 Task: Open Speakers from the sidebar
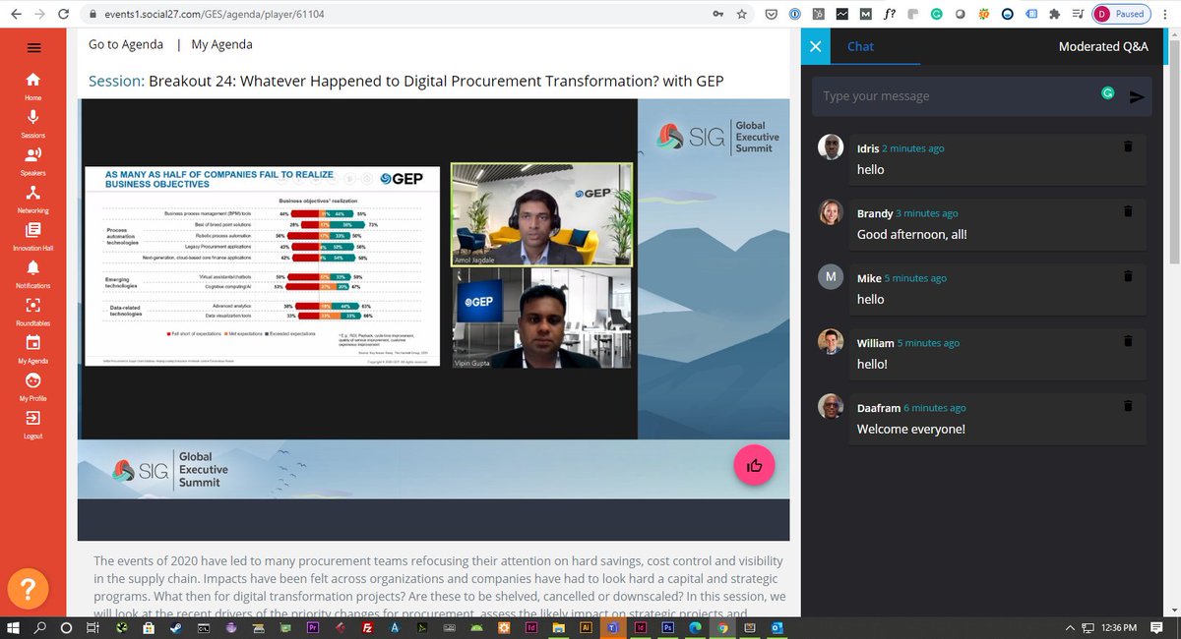tap(33, 160)
